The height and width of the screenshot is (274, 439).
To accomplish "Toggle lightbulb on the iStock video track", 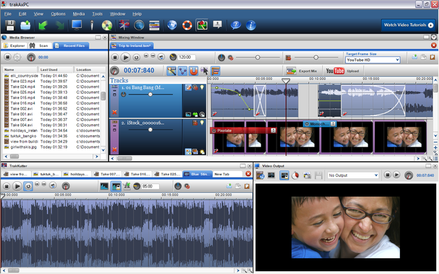I will [x=203, y=123].
